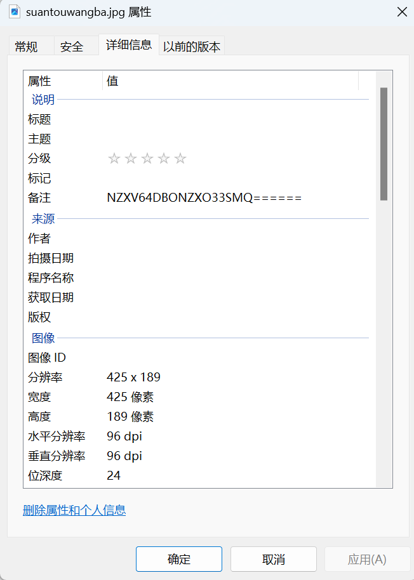Viewport: 414px width, 580px height.
Task: Click the 备注 property label
Action: click(x=39, y=197)
